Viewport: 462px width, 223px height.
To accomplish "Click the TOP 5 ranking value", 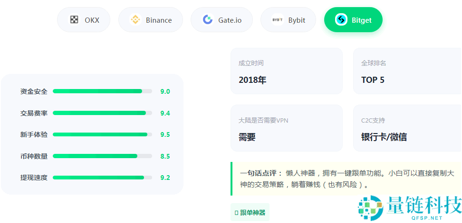I will 373,80.
